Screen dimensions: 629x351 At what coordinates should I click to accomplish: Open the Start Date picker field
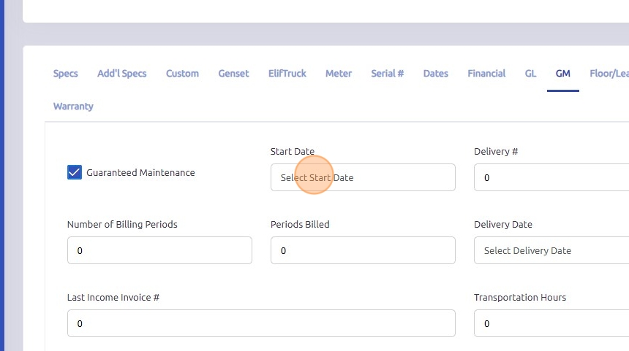pos(363,177)
